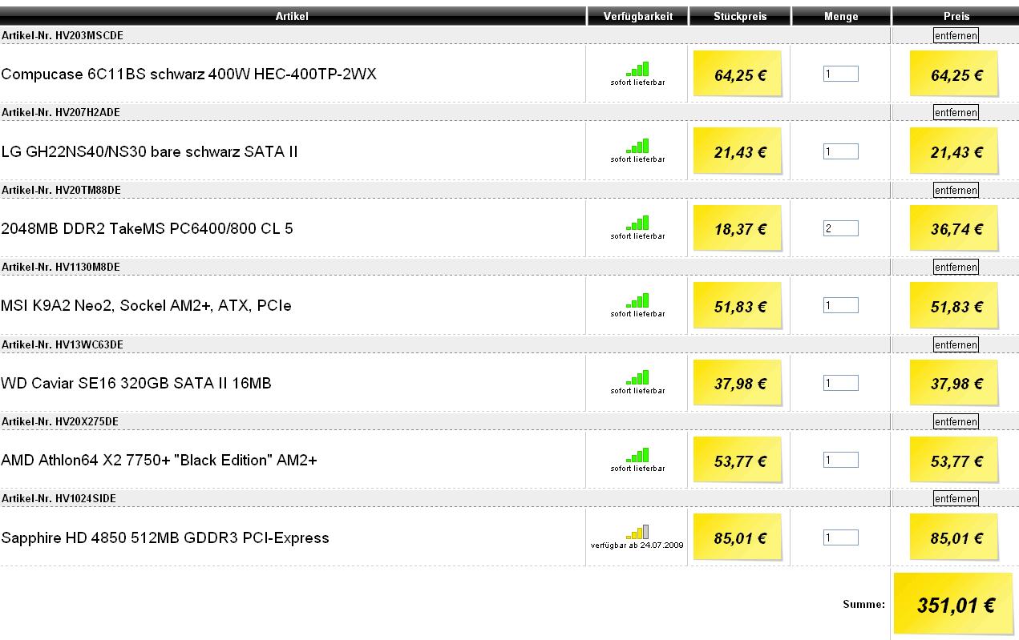Click the Preis column header
Image resolution: width=1019 pixels, height=640 pixels.
pyautogui.click(x=956, y=16)
